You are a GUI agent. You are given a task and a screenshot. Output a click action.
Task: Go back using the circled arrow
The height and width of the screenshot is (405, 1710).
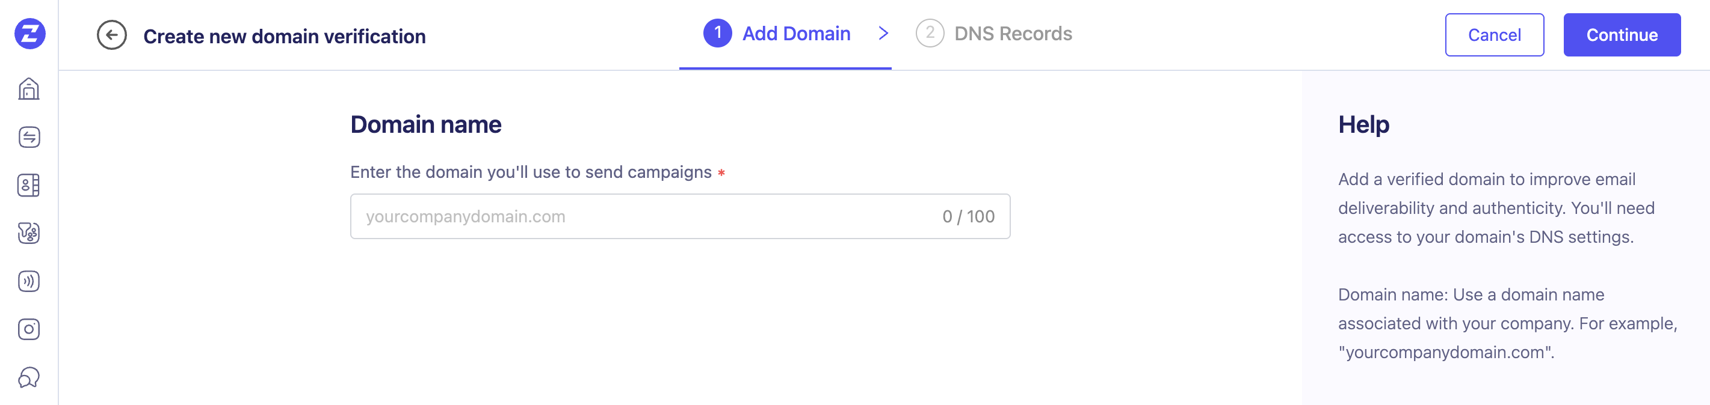coord(111,35)
